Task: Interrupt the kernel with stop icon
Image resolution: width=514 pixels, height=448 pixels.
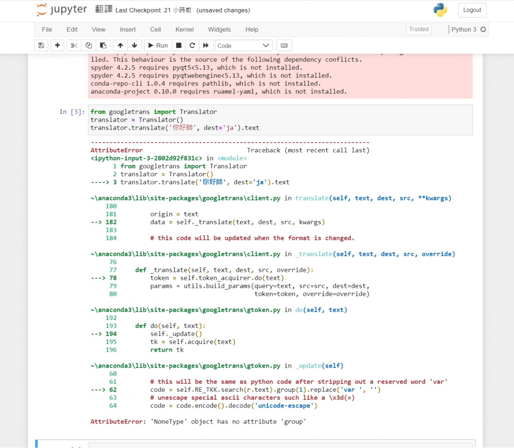Action: (x=179, y=45)
